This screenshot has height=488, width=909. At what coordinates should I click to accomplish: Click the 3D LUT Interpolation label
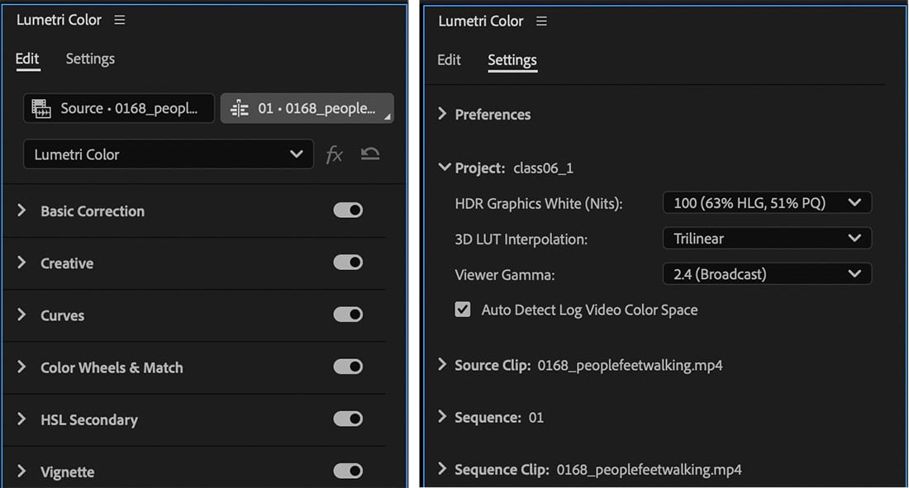(x=521, y=239)
